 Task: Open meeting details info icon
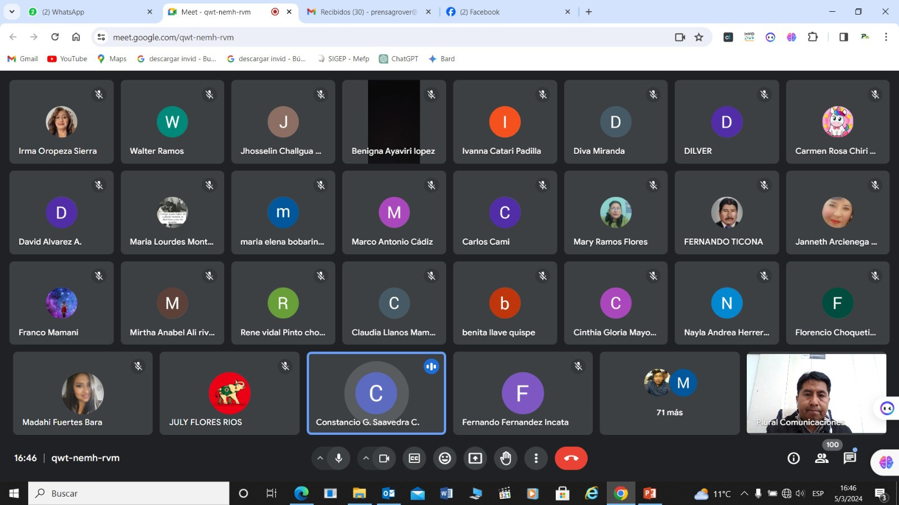pyautogui.click(x=793, y=458)
